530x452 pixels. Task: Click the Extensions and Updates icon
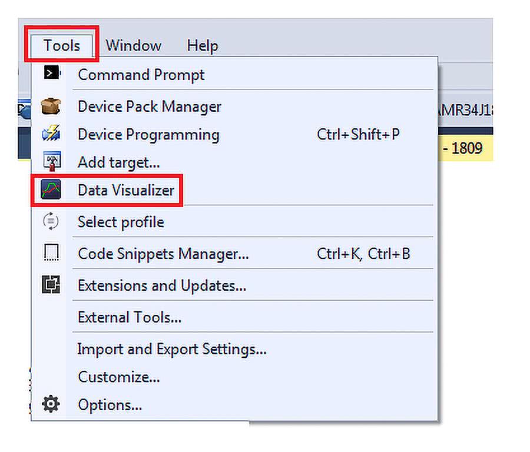[51, 285]
